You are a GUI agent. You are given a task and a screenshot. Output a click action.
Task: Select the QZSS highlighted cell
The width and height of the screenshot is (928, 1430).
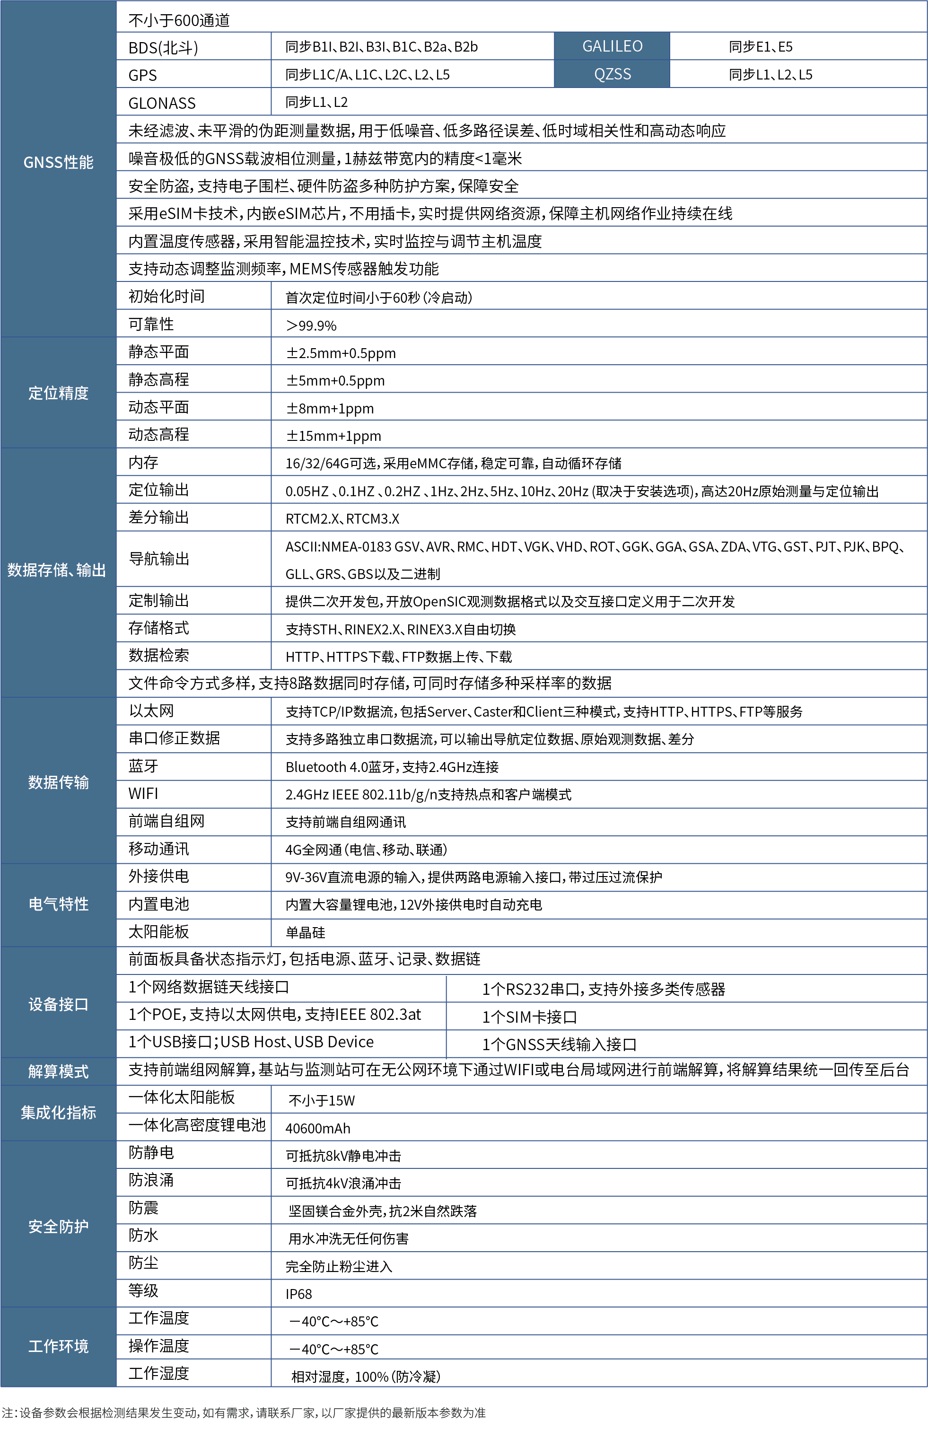coord(612,75)
